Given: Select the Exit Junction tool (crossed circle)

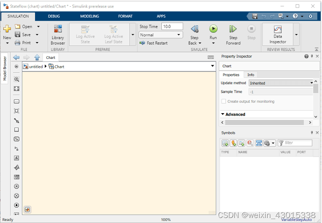Looking at the screenshot, I should pos(16,196).
